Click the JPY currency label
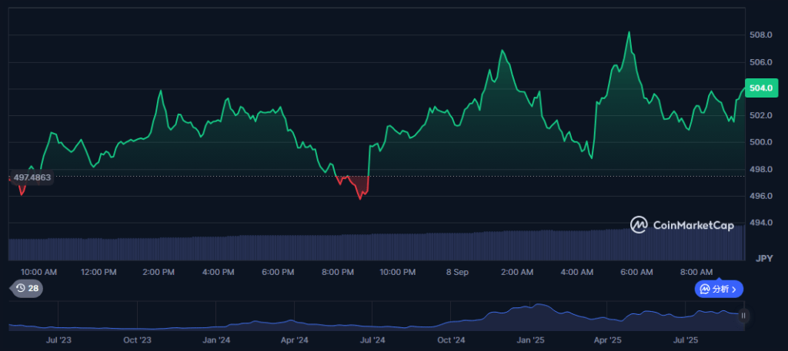Viewport: 788px width, 351px height. click(764, 259)
